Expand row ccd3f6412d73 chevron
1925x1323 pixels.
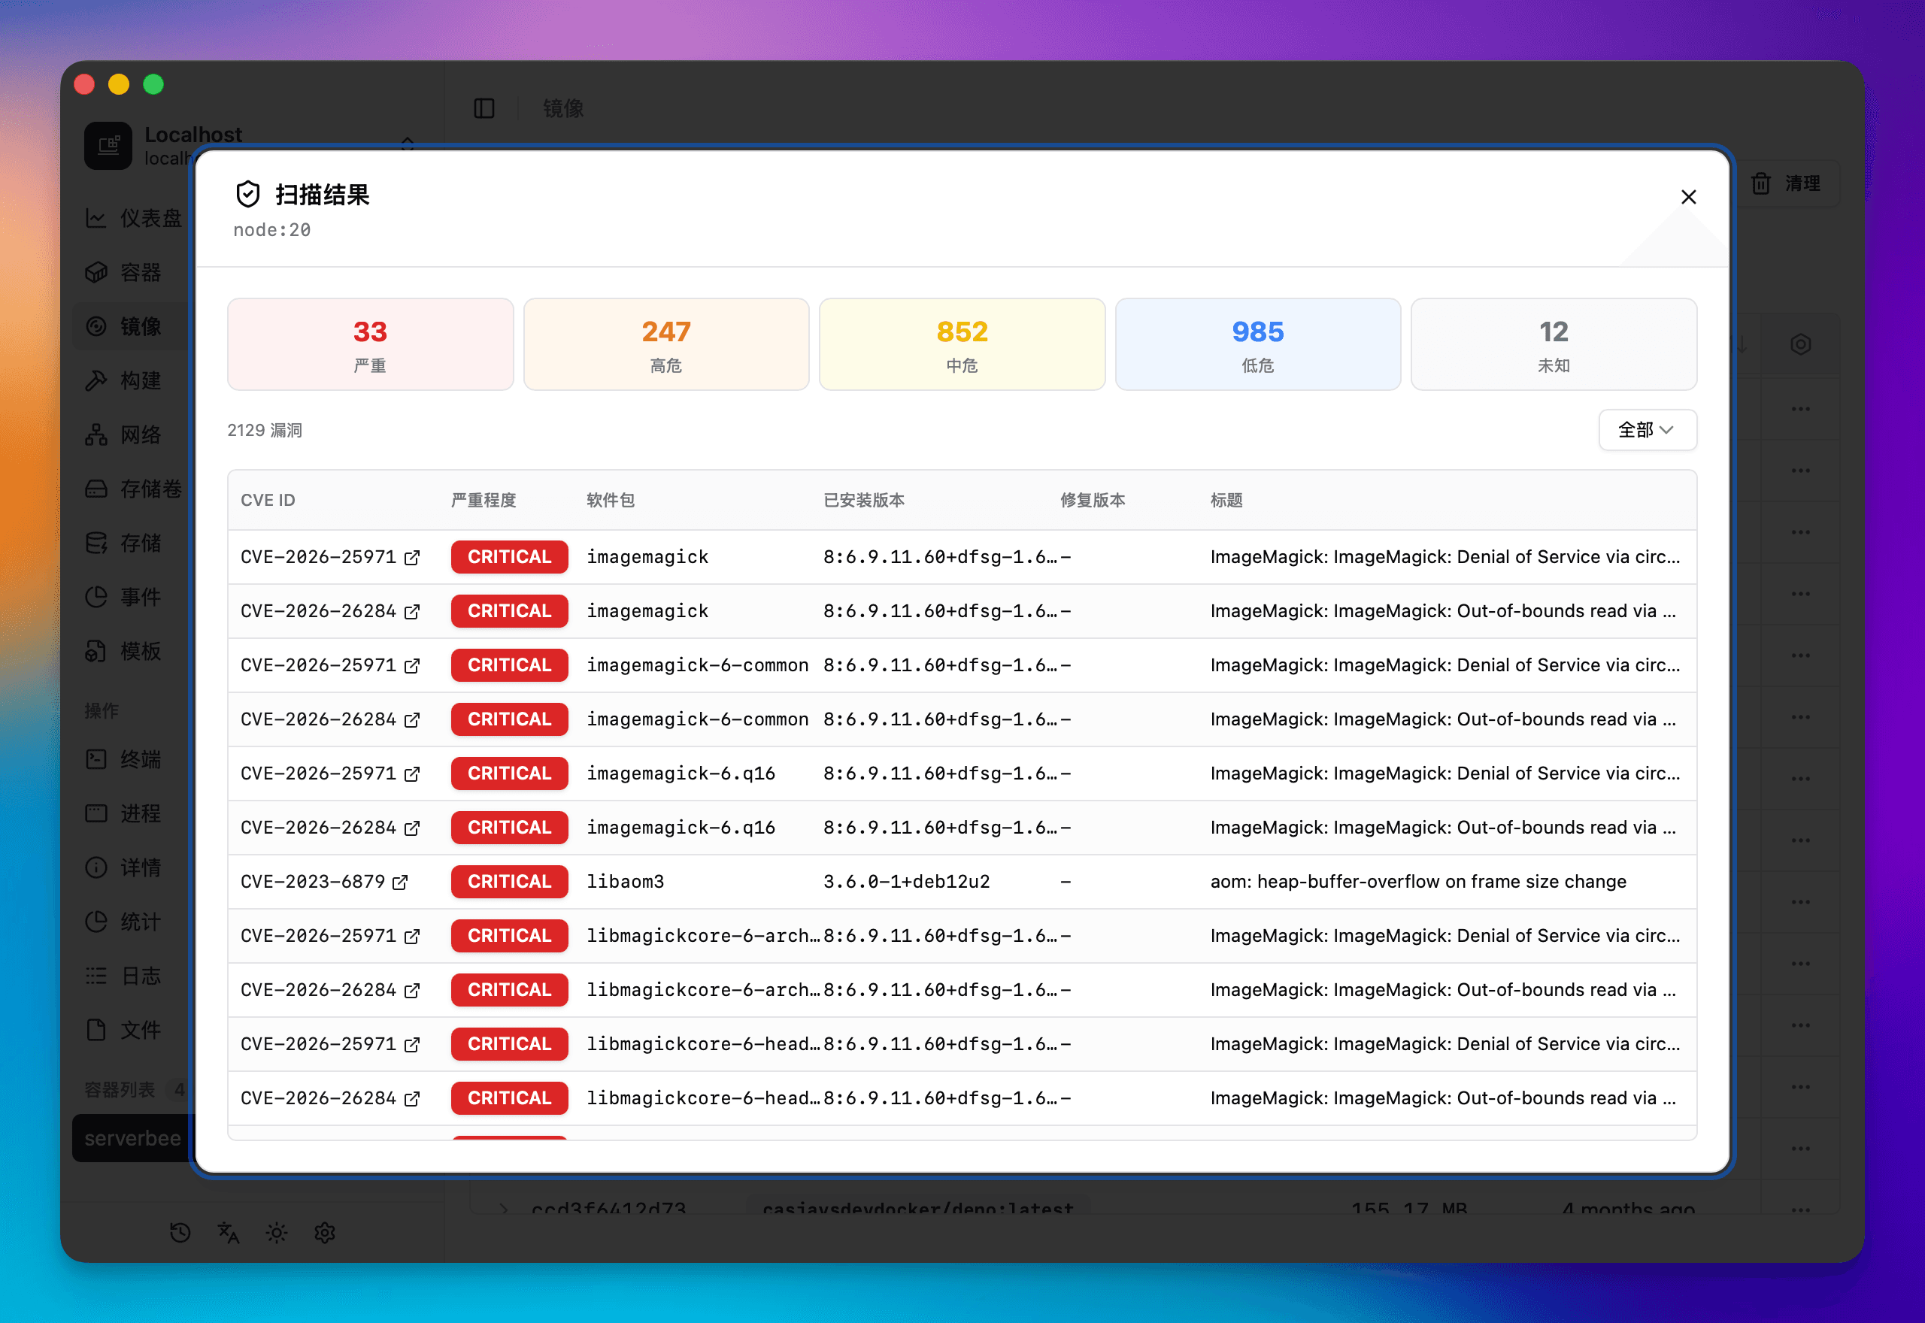[x=503, y=1209]
